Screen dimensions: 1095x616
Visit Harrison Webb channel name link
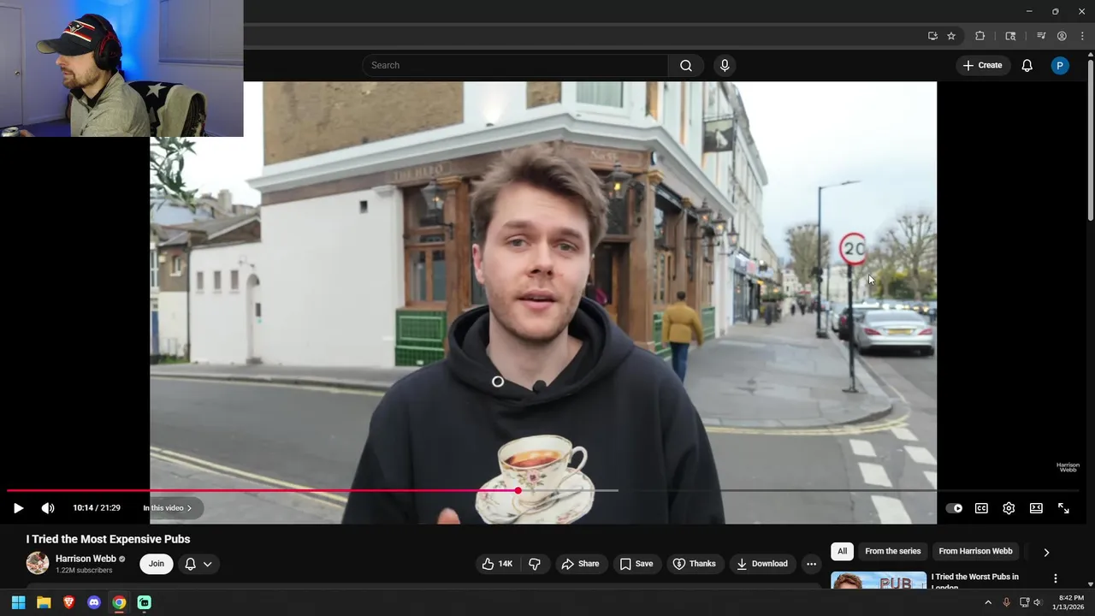pyautogui.click(x=86, y=559)
